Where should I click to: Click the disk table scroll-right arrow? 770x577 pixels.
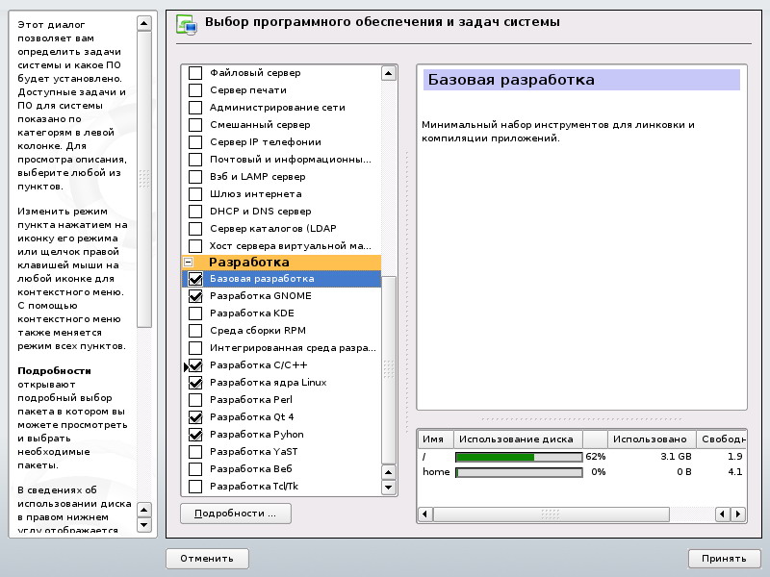pos(739,515)
